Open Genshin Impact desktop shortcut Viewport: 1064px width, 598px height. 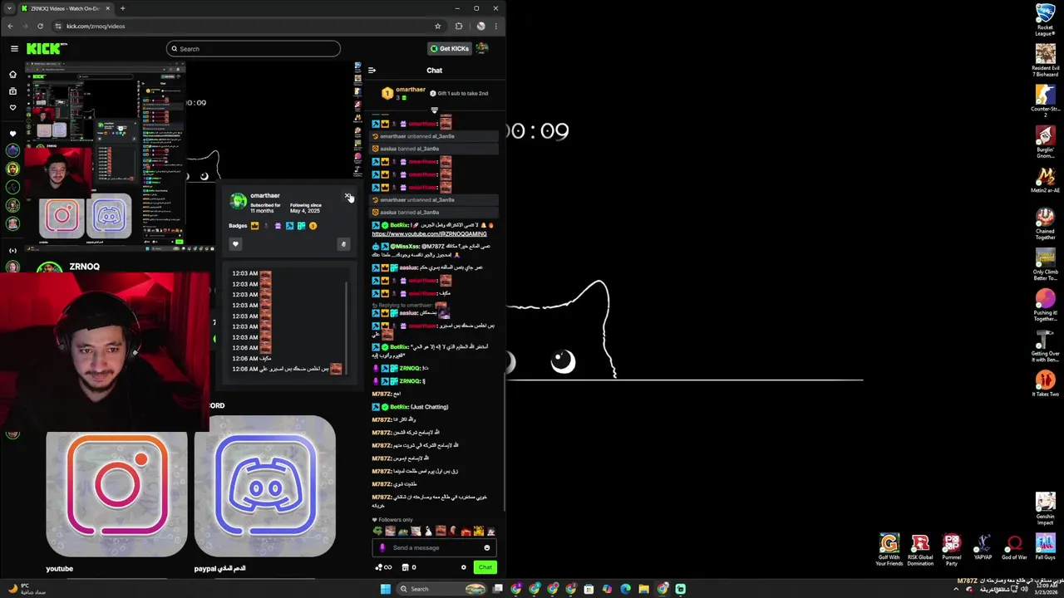point(1045,509)
